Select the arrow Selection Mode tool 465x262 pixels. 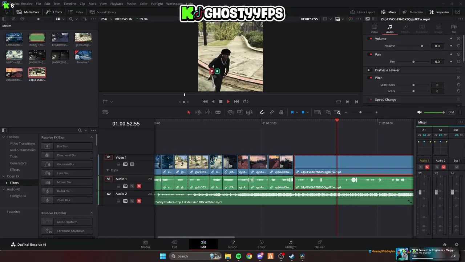click(x=189, y=112)
